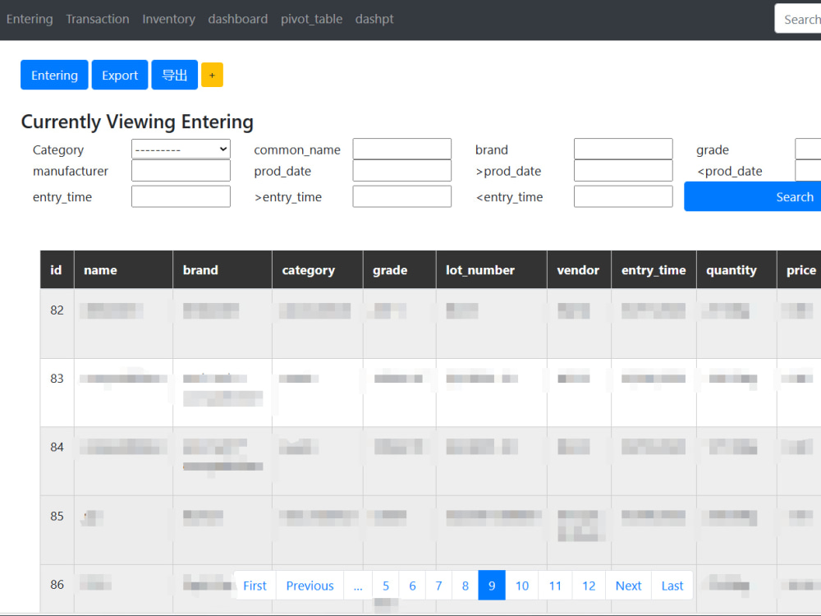Screen dimensions: 821x616
Task: Click the common_name input field
Action: 401,149
